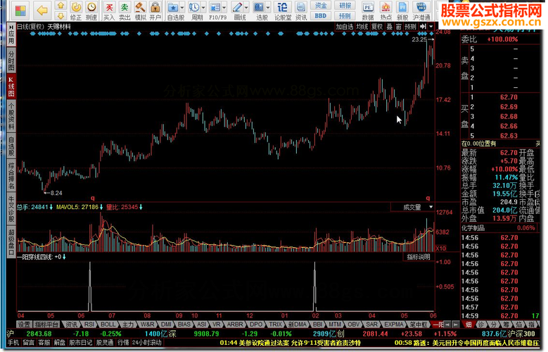This screenshot has width=548, height=352.
Task: Open 指标说明 indicator description
Action: (x=419, y=257)
